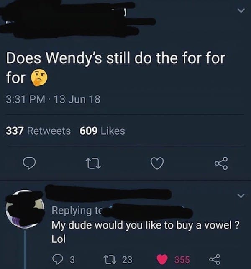251x269 pixels.
Task: View the 609 Likes list
Action: (x=102, y=131)
